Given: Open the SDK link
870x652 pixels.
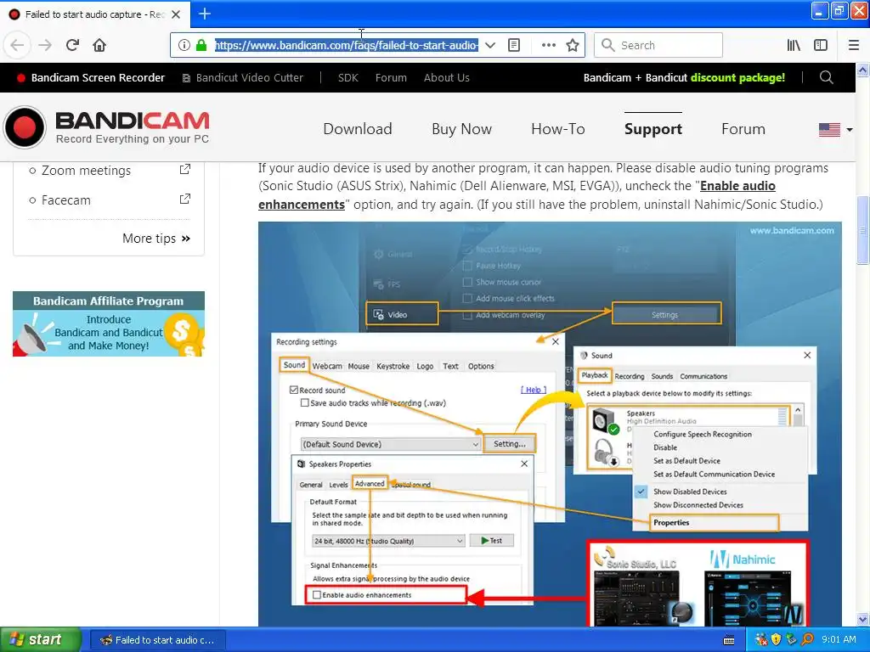Looking at the screenshot, I should tap(347, 77).
